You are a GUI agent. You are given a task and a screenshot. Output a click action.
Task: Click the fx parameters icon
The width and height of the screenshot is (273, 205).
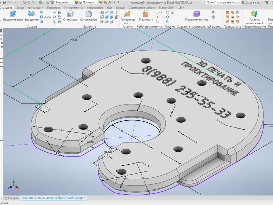pyautogui.click(x=110, y=2)
